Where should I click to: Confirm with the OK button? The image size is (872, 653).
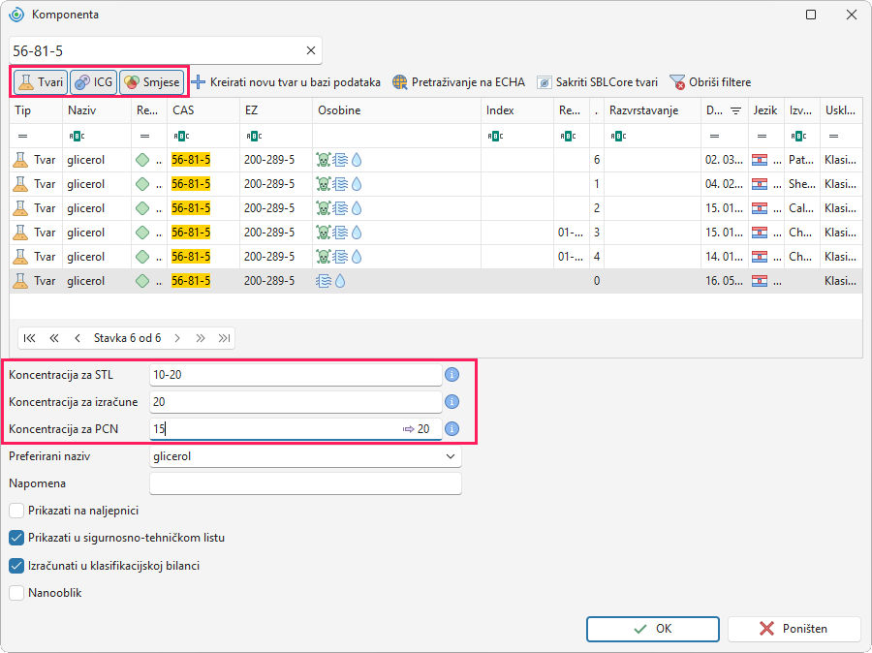click(x=653, y=629)
